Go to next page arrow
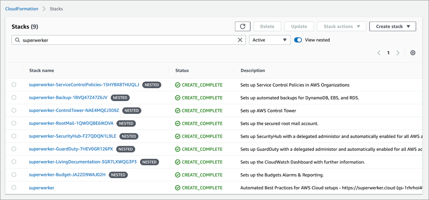This screenshot has height=200, width=429. click(398, 53)
